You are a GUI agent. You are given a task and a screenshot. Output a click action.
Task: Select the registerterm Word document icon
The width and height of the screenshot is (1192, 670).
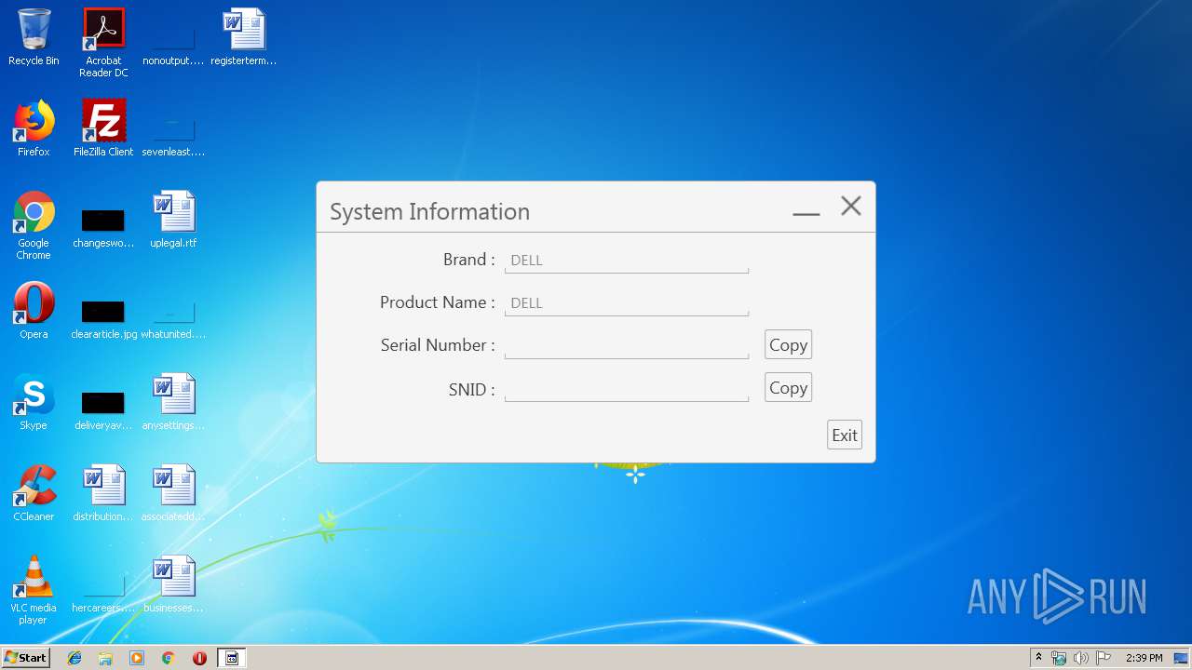pos(243,38)
